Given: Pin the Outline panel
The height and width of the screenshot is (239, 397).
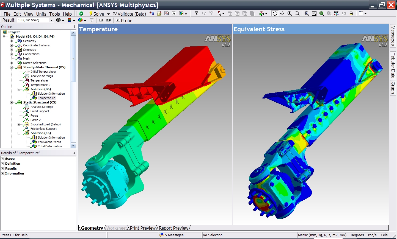Looking at the screenshot, I should [x=74, y=27].
